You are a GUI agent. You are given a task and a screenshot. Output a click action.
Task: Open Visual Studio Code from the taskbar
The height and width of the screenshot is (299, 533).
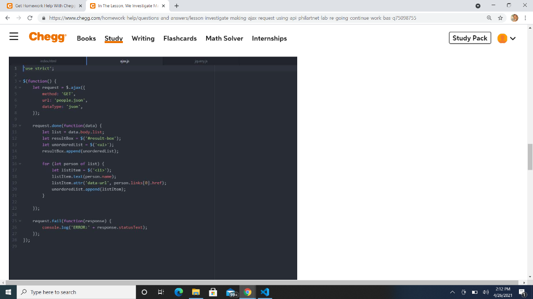[264, 292]
